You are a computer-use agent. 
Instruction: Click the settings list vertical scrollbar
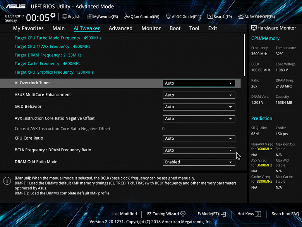(244, 55)
